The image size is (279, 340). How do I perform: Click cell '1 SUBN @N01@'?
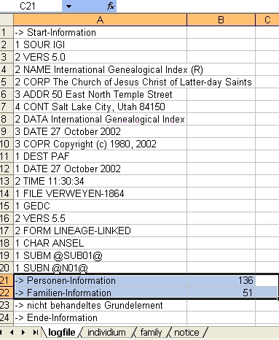click(x=100, y=268)
